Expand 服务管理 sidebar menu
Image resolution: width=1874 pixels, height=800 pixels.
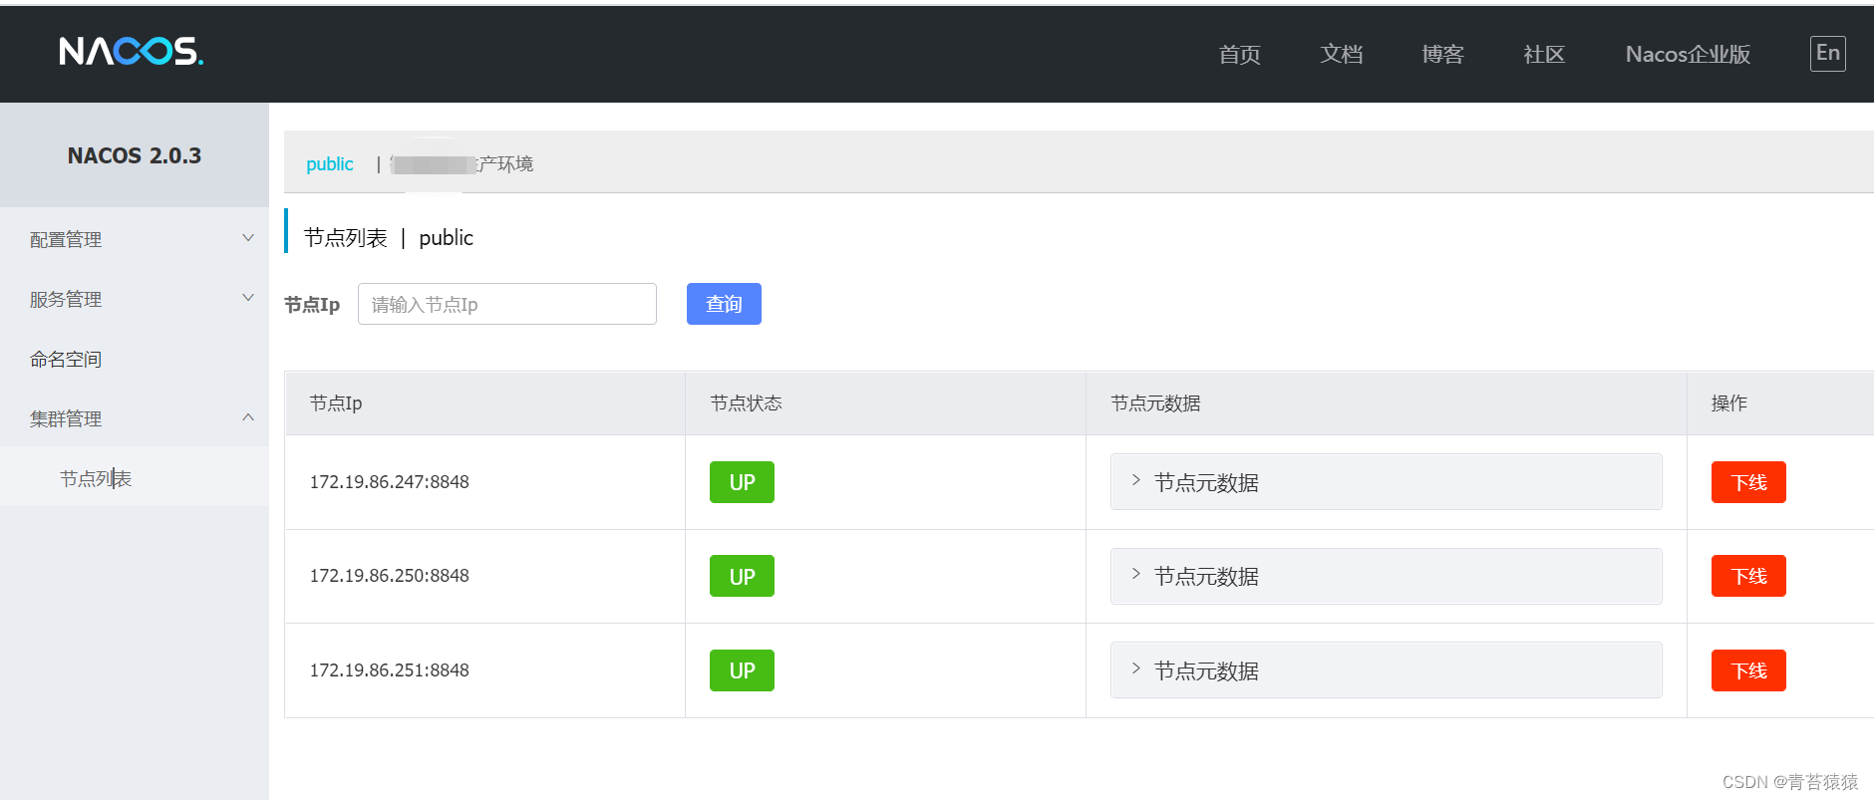[x=135, y=299]
